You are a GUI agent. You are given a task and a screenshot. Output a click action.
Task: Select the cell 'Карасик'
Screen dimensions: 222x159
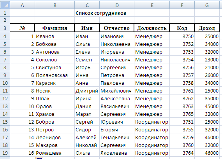(55, 83)
